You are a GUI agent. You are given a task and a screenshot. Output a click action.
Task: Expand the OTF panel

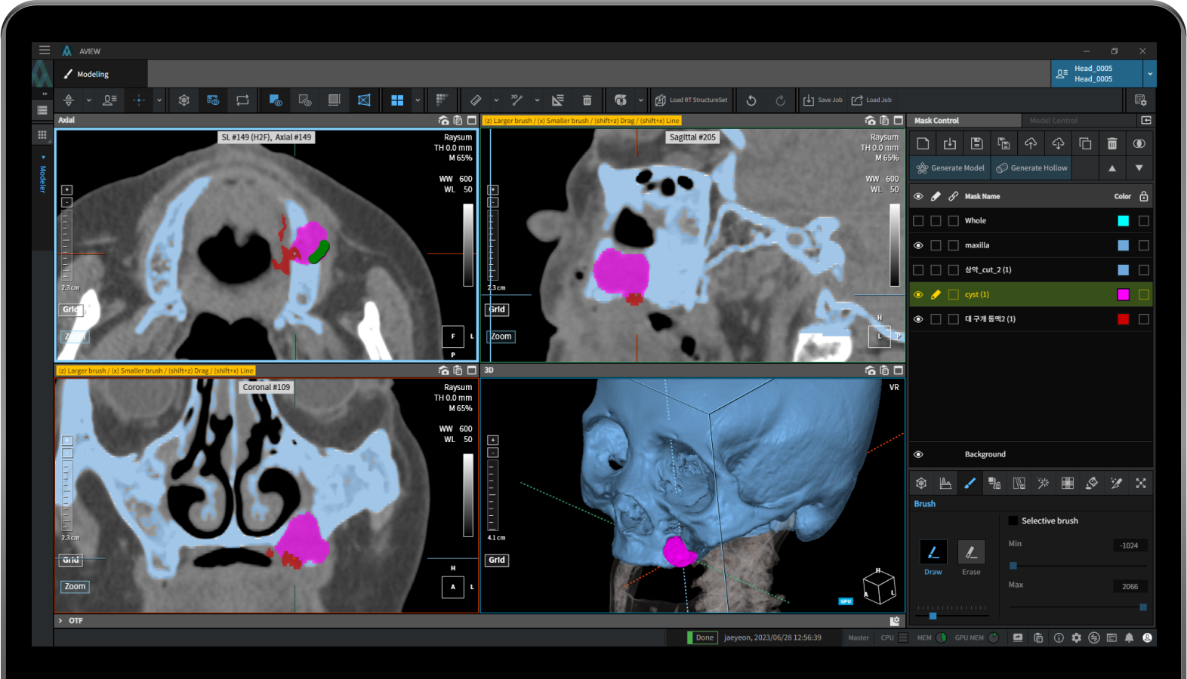click(x=60, y=621)
